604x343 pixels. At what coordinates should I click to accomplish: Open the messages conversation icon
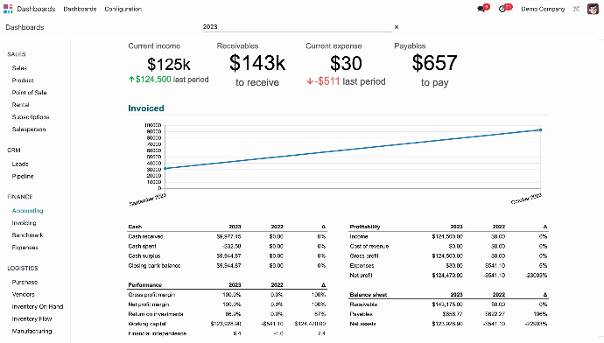[x=481, y=9]
